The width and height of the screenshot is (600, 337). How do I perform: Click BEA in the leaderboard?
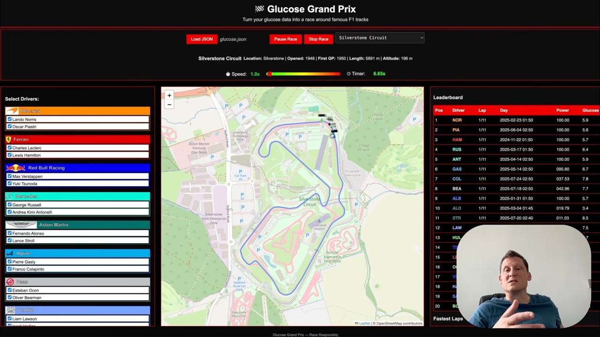[457, 189]
